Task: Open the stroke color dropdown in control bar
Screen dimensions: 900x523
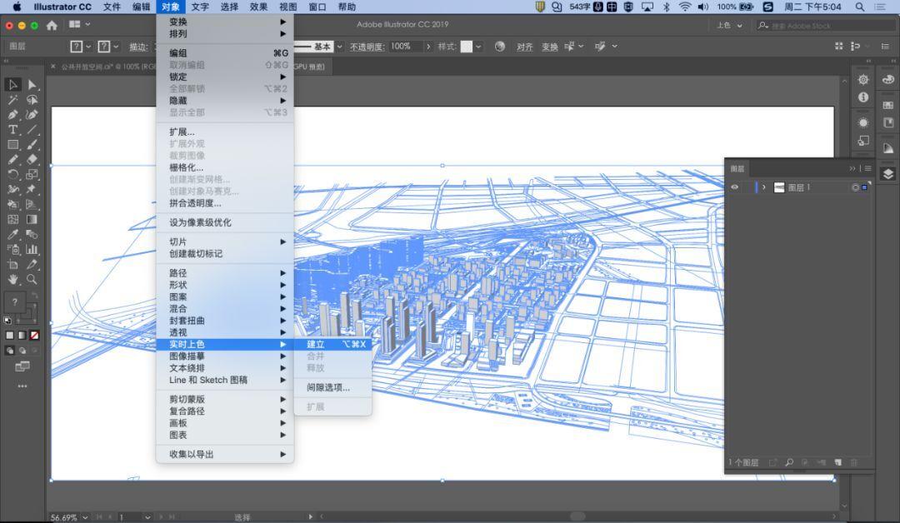Action: pyautogui.click(x=117, y=47)
